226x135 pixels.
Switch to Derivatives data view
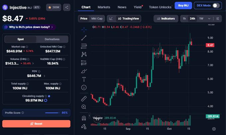click(52, 39)
